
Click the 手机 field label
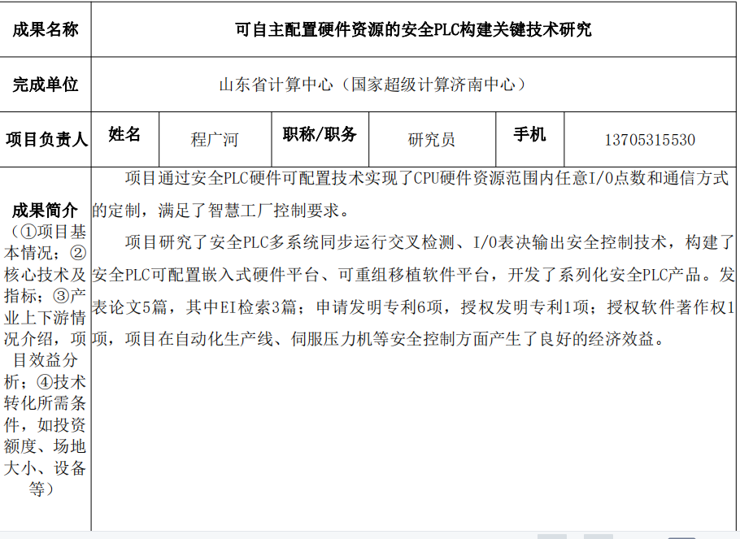click(529, 135)
